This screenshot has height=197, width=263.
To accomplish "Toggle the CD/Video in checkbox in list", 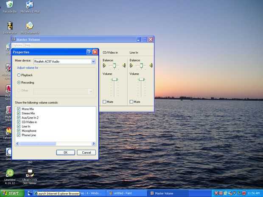I will click(19, 122).
